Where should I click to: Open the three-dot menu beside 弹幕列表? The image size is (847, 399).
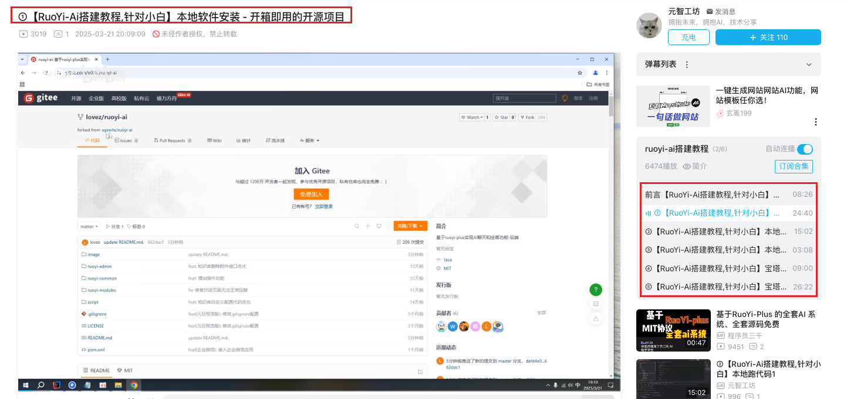pyautogui.click(x=687, y=64)
